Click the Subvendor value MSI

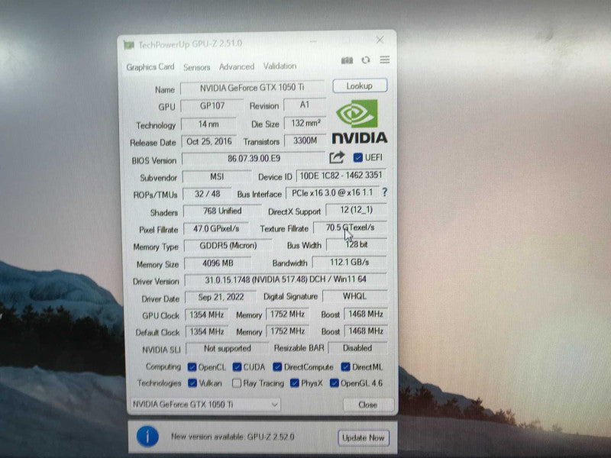pyautogui.click(x=217, y=176)
